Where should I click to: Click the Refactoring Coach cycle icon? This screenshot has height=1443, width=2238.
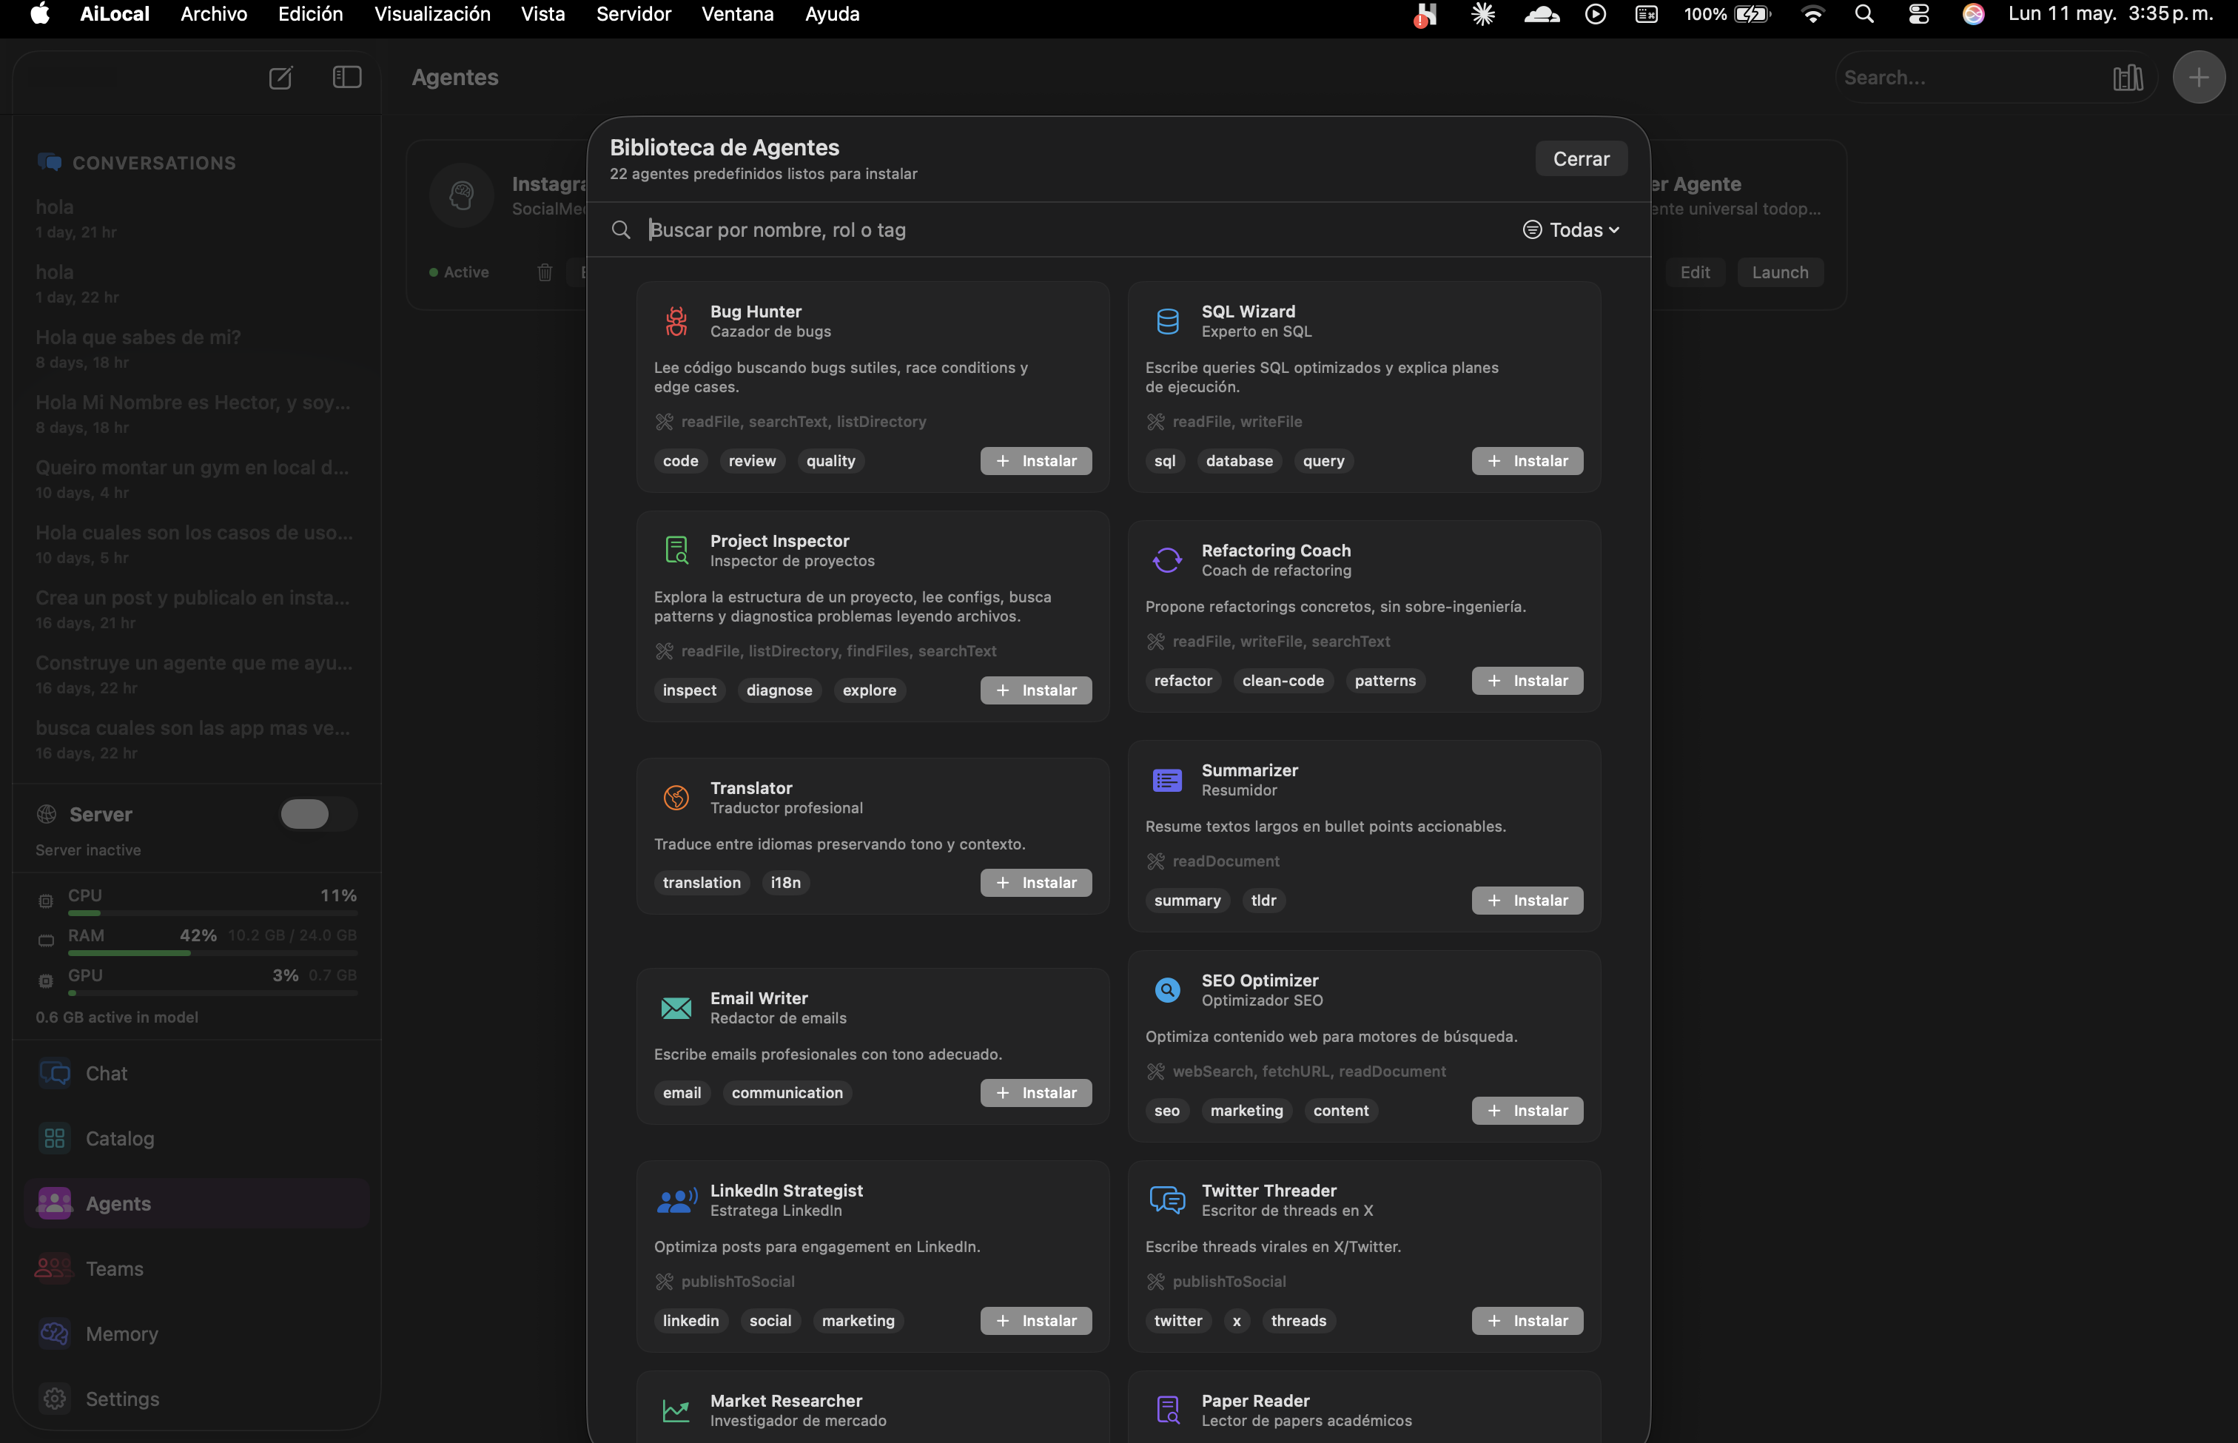(x=1167, y=560)
